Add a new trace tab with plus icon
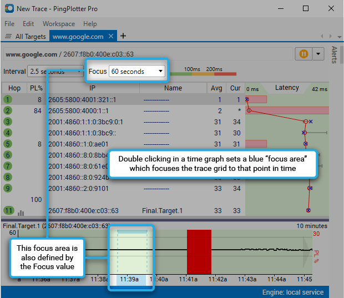This screenshot has width=344, height=298. coord(123,37)
